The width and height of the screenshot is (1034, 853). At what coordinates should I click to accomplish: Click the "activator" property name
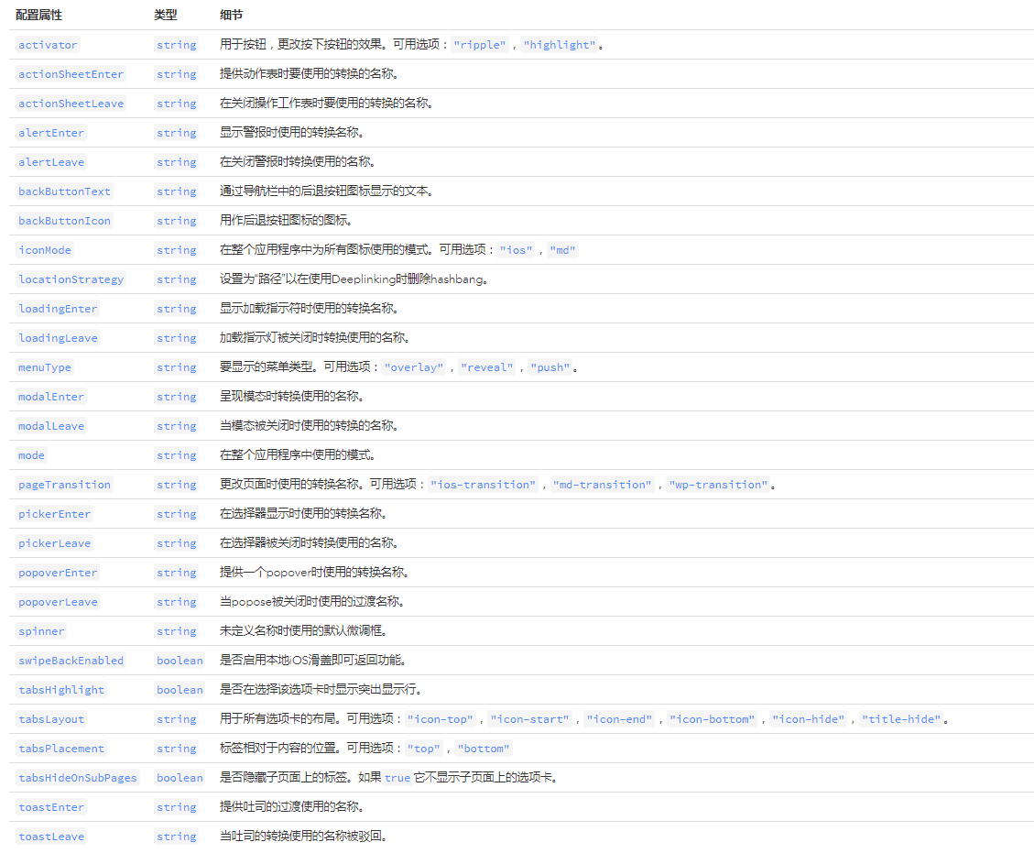(48, 45)
